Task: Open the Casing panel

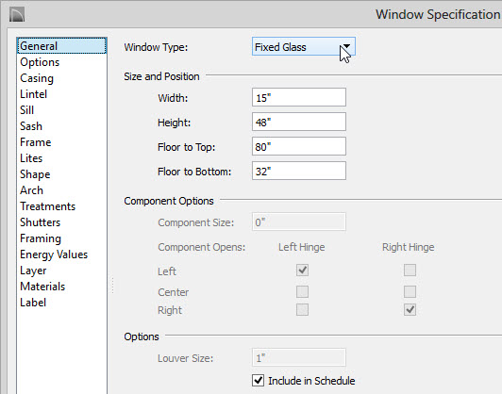Action: click(x=37, y=78)
